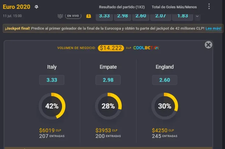Screen dimensions: 225x149
Task: Click the EN VIVO live badge
Action: [73, 16]
